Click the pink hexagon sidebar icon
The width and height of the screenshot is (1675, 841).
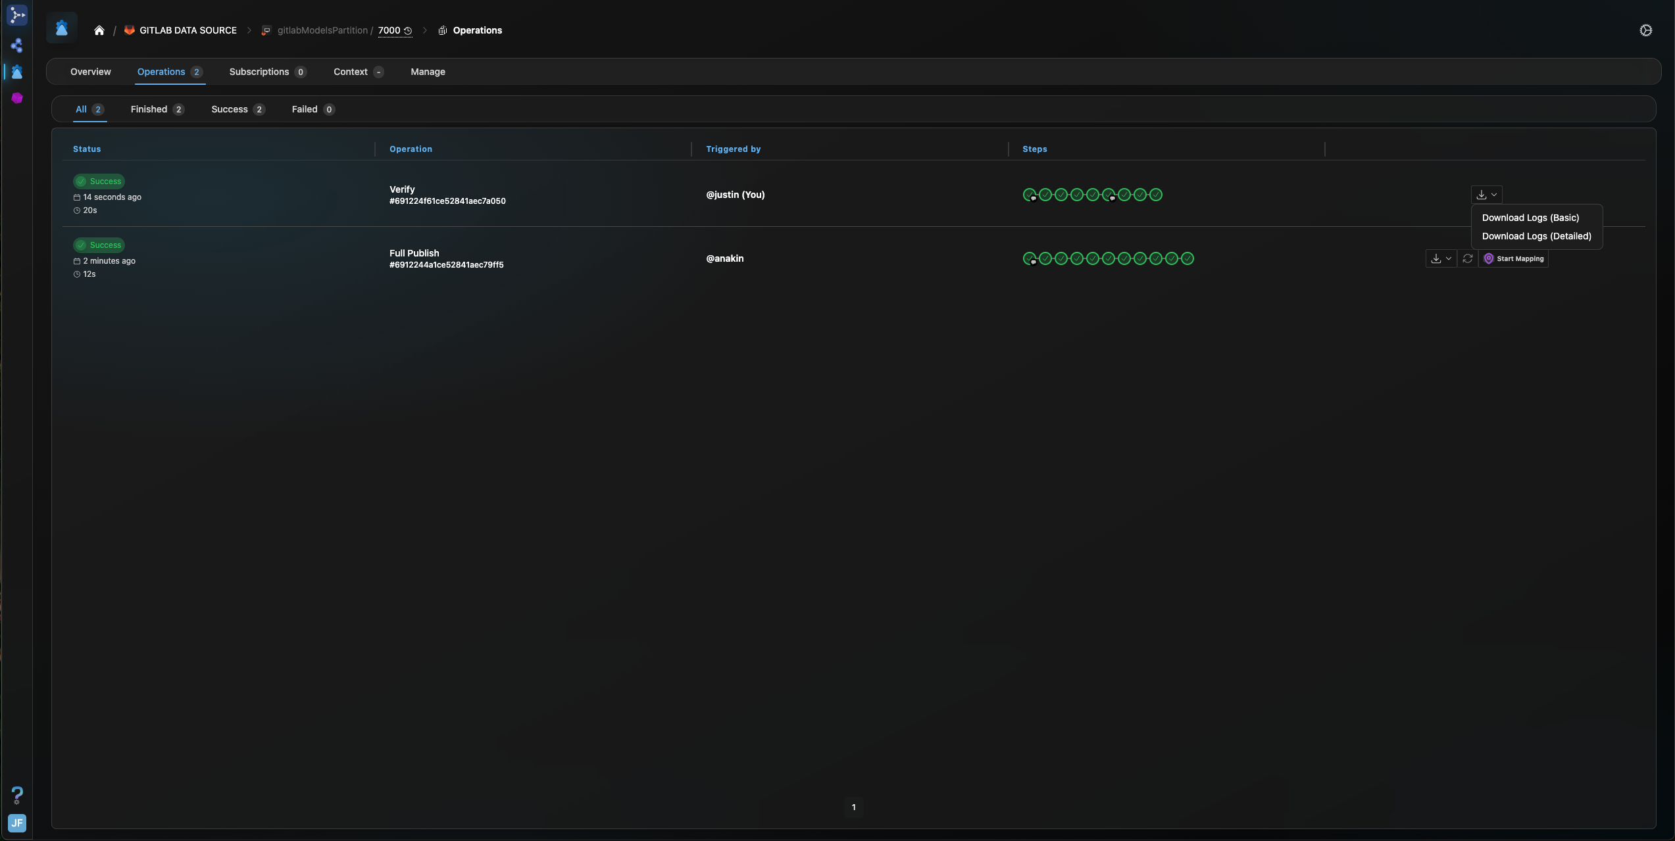tap(17, 98)
